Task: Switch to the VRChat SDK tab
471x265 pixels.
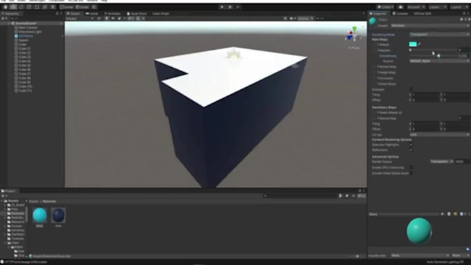Action: [422, 14]
